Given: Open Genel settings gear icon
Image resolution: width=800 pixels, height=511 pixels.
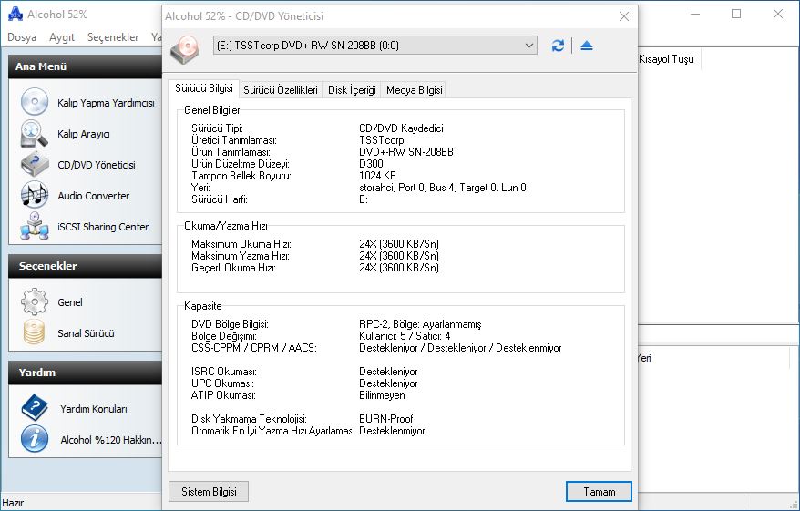Looking at the screenshot, I should pos(35,301).
